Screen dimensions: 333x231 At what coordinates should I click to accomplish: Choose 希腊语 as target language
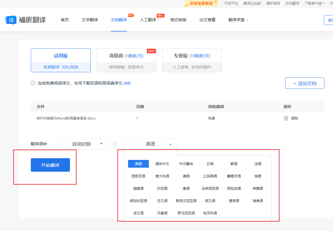tap(258, 188)
